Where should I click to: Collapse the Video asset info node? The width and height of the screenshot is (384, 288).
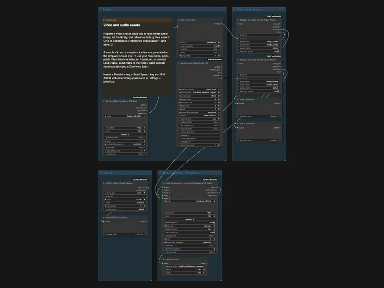pyautogui.click(x=238, y=100)
